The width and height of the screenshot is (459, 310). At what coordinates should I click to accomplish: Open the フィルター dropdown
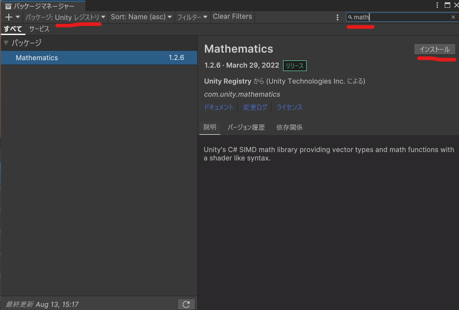click(192, 17)
